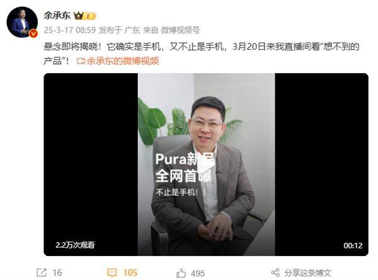
Task: Open the post timestamp 25-3-17 08:59
Action: (x=70, y=30)
